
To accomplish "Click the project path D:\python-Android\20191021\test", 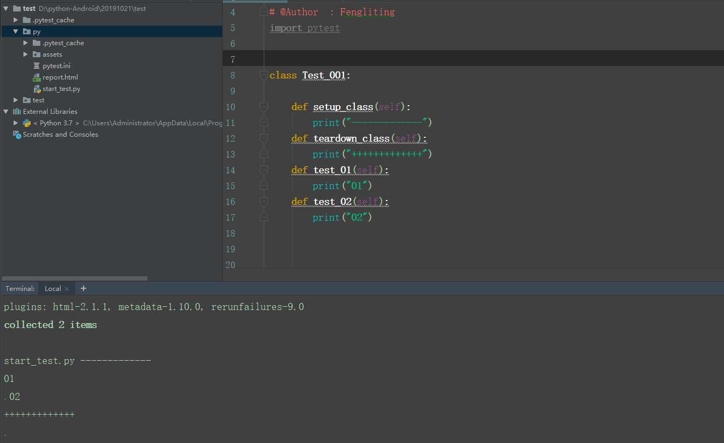I will coord(92,8).
